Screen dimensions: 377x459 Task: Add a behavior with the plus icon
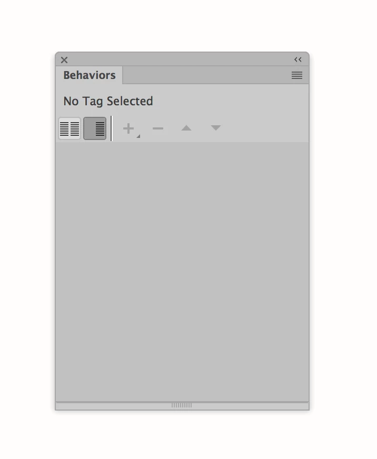click(128, 128)
